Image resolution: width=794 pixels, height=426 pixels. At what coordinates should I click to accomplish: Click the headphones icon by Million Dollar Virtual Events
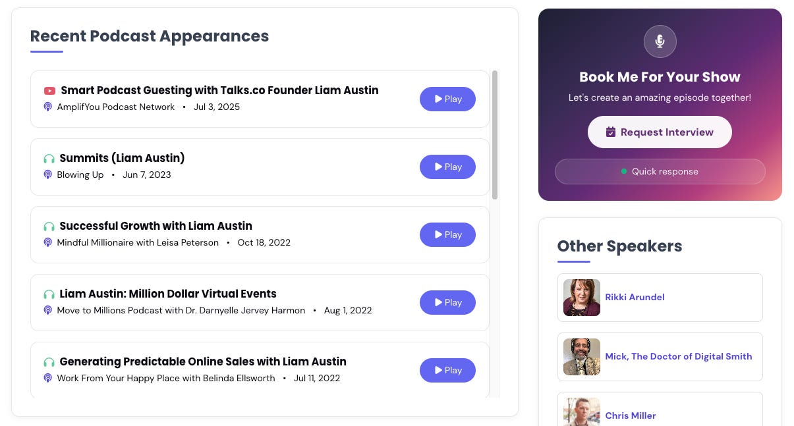[x=49, y=294]
